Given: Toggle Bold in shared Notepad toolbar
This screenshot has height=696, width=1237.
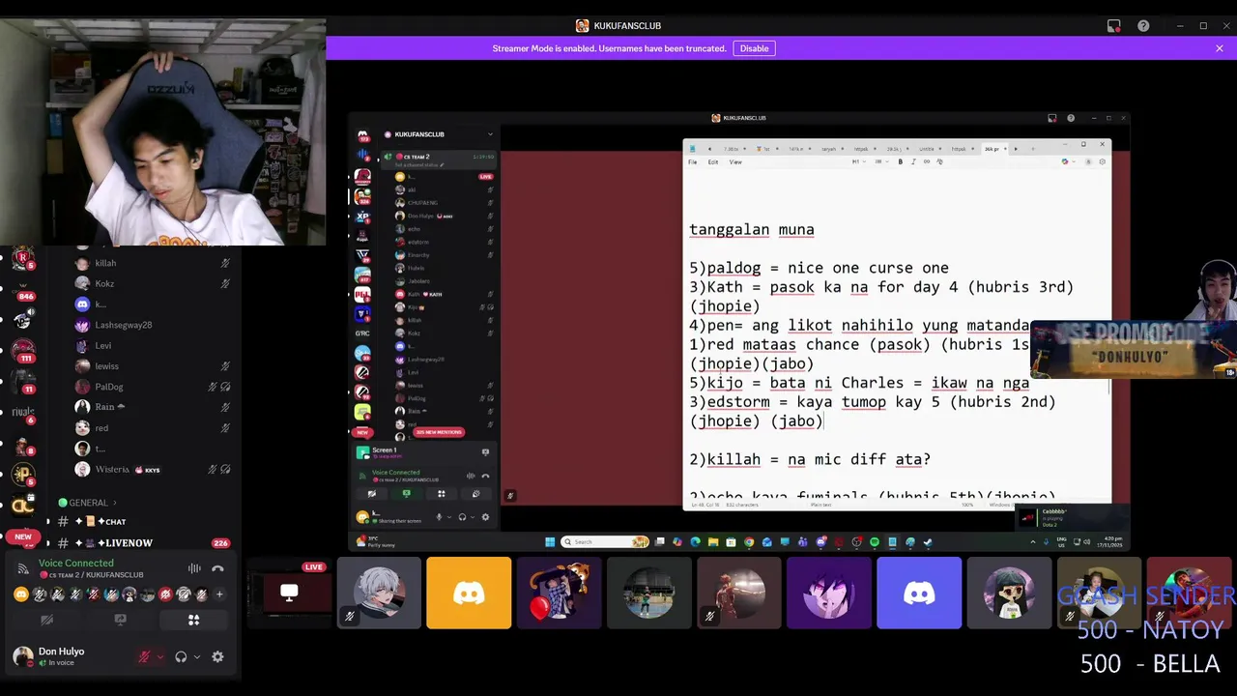Looking at the screenshot, I should (x=901, y=161).
